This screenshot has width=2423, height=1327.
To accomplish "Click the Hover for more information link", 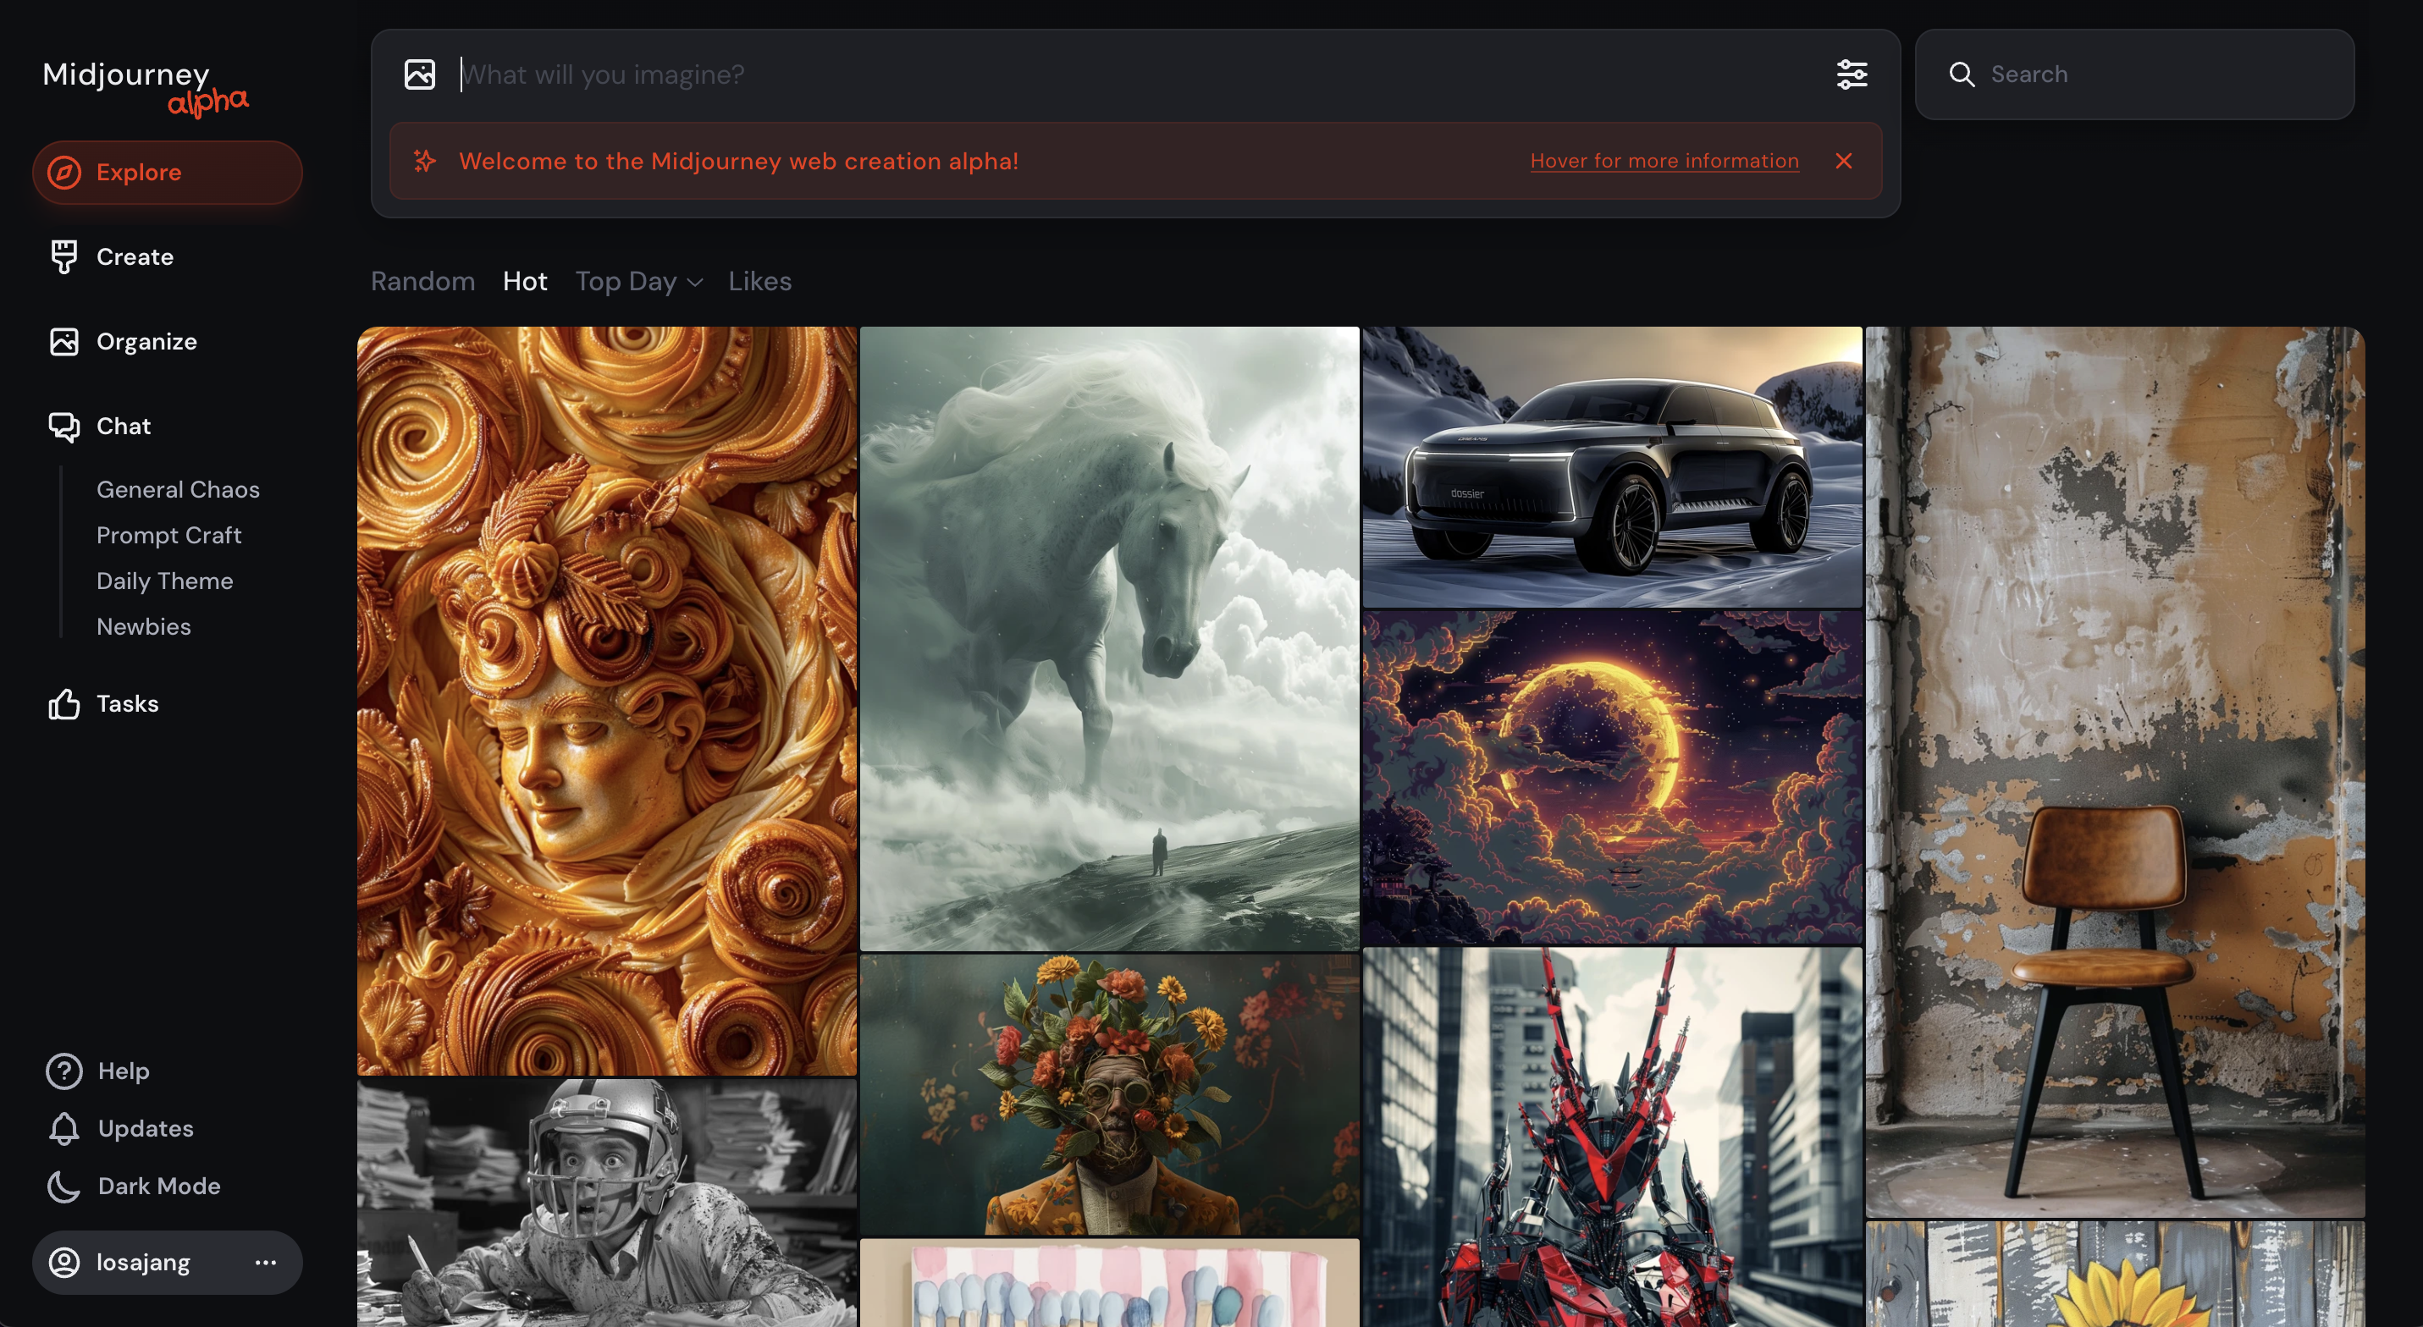I will (1663, 161).
